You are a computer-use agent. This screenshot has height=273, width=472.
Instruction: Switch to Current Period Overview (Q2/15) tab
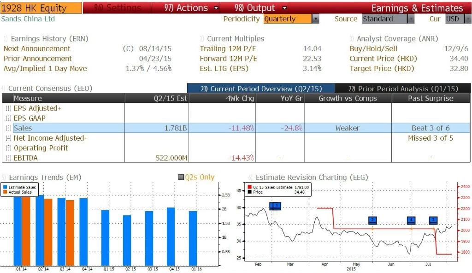(x=261, y=89)
